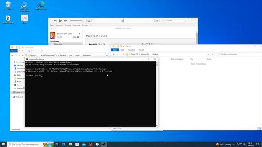This screenshot has height=147, width=262.
Task: Click Dieser PC in MobileSync address path
Action: (x=33, y=55)
